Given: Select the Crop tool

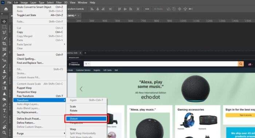Looking at the screenshot, I should click(4, 44).
